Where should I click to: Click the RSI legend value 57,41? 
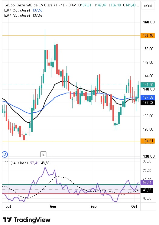pyautogui.click(x=34, y=163)
